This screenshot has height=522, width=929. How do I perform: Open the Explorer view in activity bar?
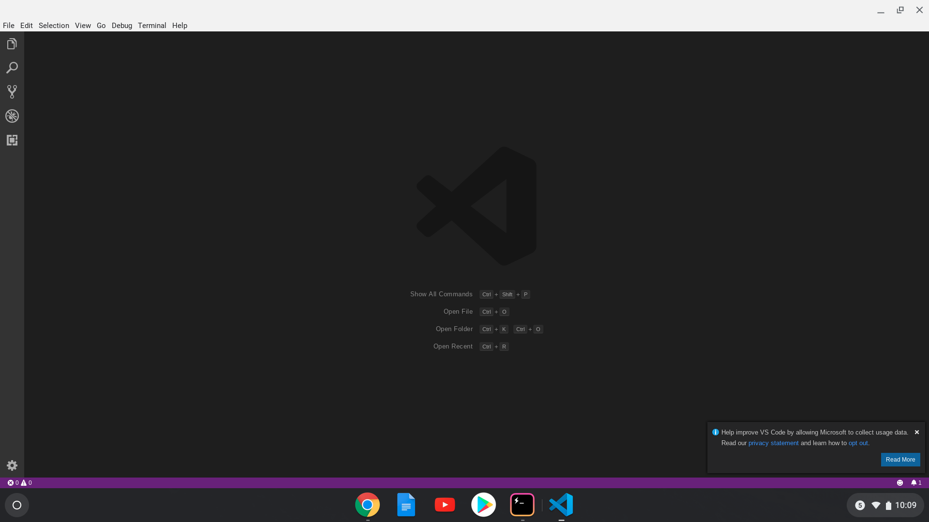tap(12, 44)
